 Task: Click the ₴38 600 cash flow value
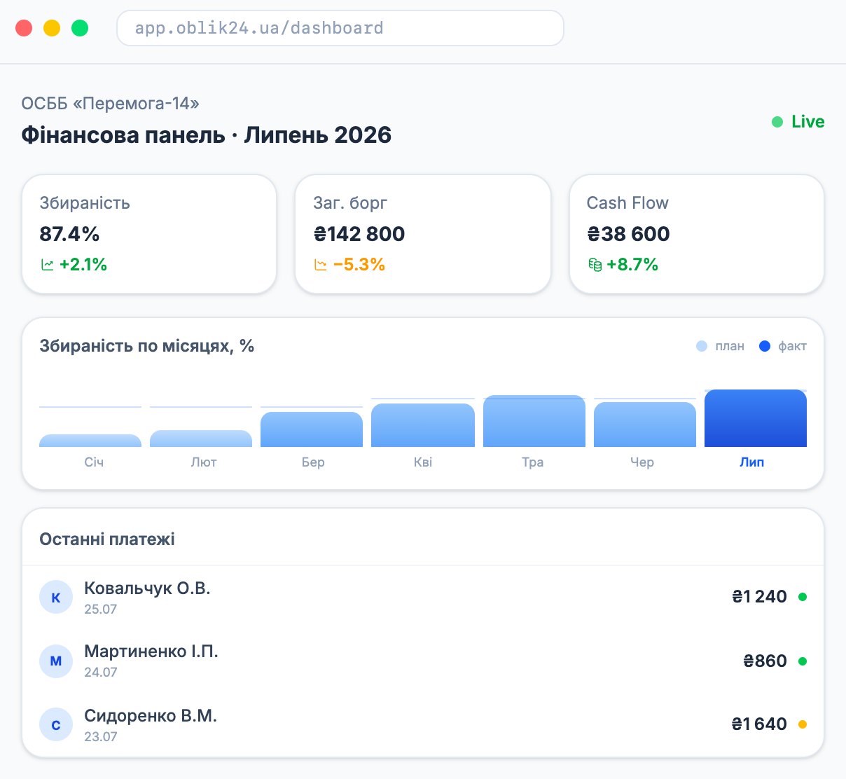[x=628, y=234]
